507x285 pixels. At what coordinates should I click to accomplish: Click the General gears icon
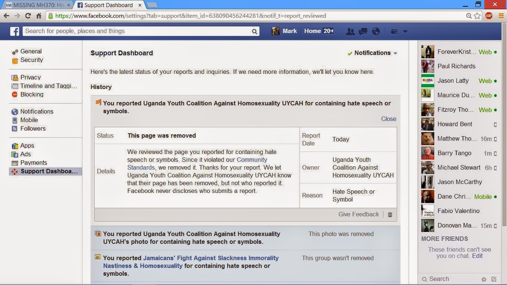click(x=15, y=52)
